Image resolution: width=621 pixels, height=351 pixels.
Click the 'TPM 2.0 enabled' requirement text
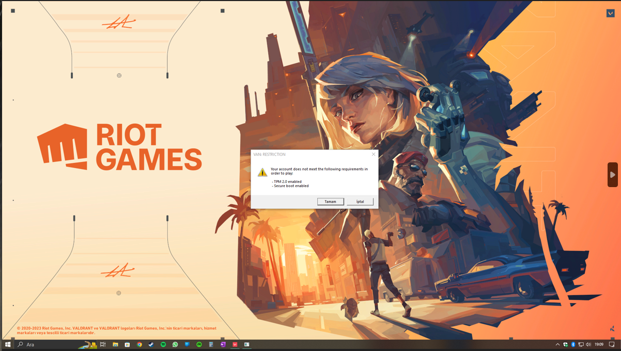287,181
